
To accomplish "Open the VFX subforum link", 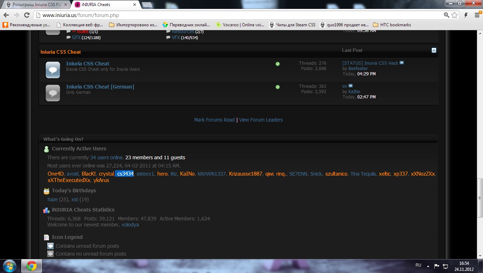I will 176,38.
